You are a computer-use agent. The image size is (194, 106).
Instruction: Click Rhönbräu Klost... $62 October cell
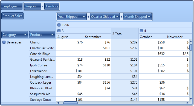coord(152,88)
